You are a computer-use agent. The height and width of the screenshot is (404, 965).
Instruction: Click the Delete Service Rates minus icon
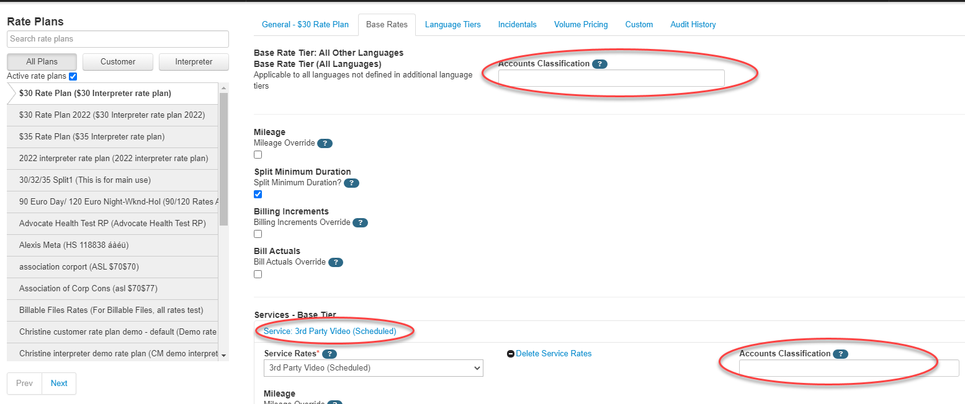509,353
